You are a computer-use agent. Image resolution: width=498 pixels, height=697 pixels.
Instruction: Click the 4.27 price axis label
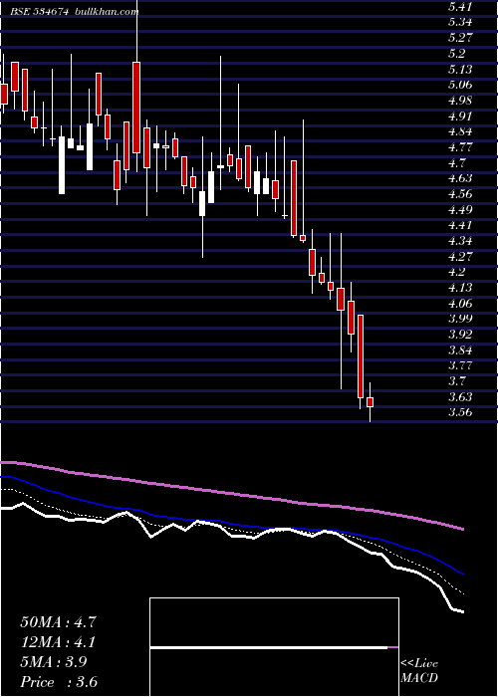(x=460, y=257)
